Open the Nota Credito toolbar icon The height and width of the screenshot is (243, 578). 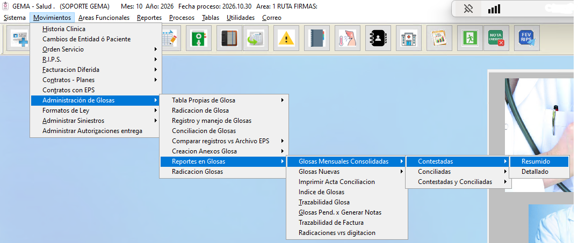click(x=496, y=38)
